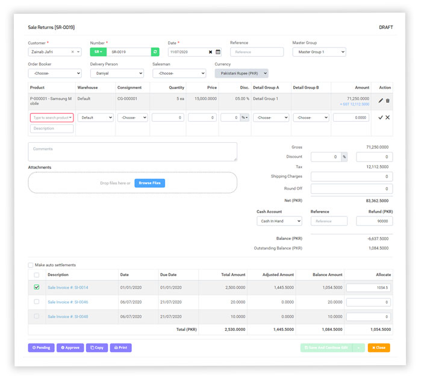Click the Browse Files button
The image size is (421, 376).
tap(149, 183)
